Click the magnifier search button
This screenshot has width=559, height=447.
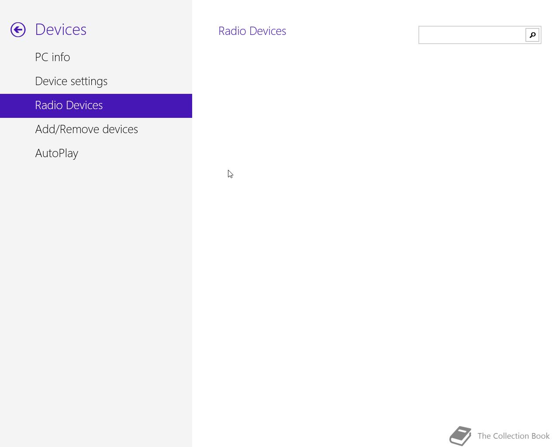(532, 35)
